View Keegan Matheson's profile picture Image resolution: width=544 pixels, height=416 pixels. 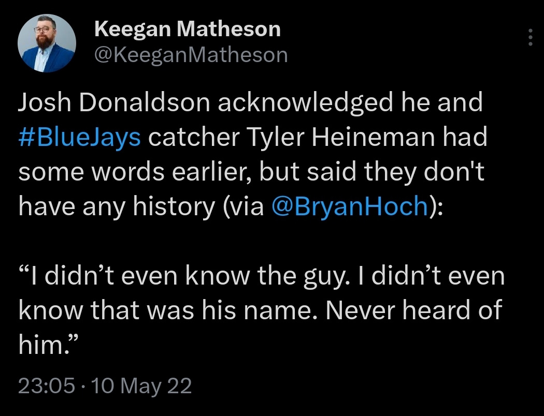(x=47, y=43)
